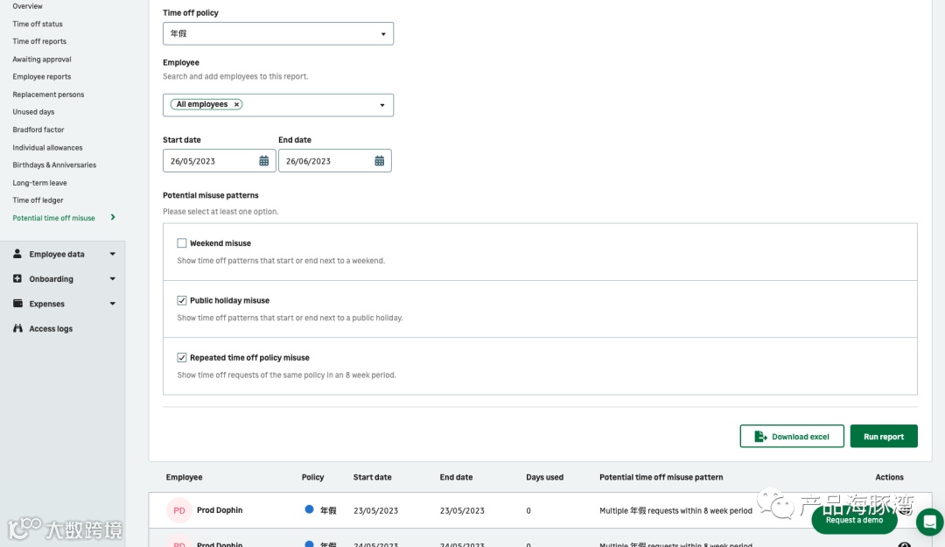The image size is (945, 547).
Task: Expand the Onboarding section arrow
Action: tap(112, 278)
